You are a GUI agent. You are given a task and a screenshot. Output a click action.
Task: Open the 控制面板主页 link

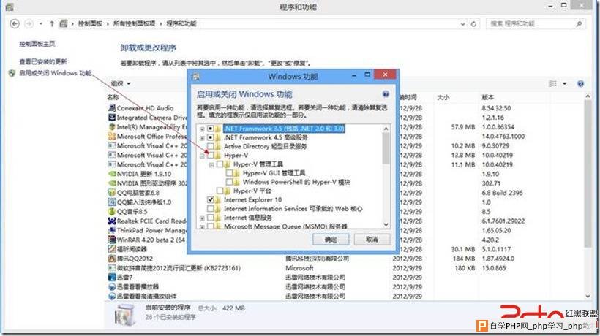[37, 44]
